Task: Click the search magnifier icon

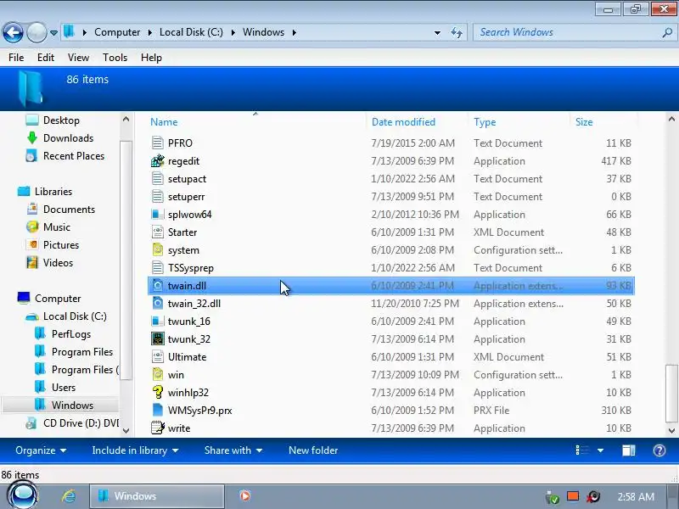Action: click(x=667, y=32)
